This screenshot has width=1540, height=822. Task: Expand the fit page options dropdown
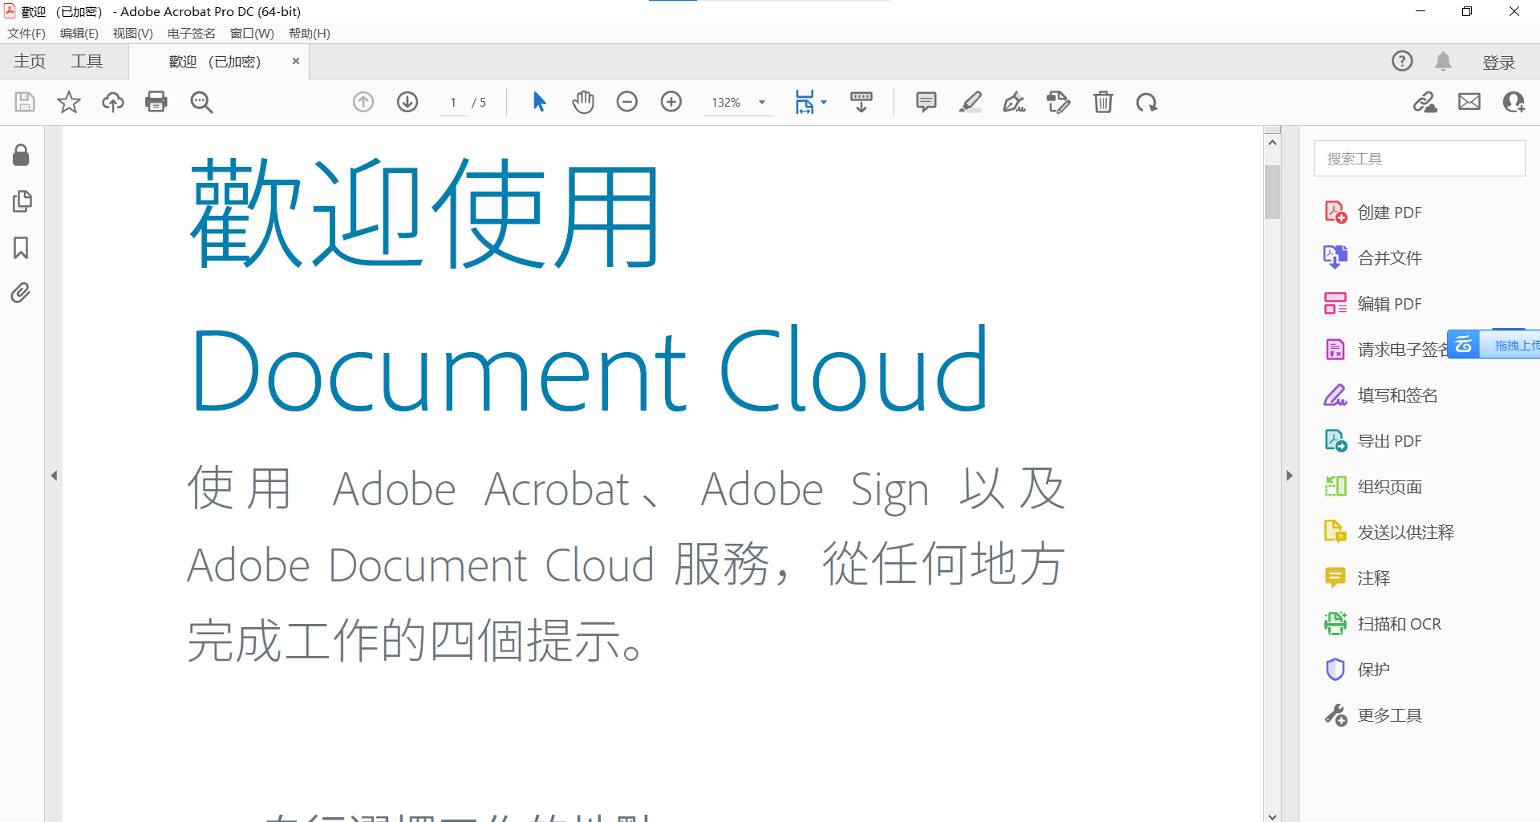point(824,103)
